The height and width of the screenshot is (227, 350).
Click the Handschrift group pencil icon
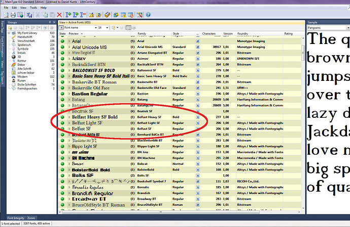pos(14,37)
